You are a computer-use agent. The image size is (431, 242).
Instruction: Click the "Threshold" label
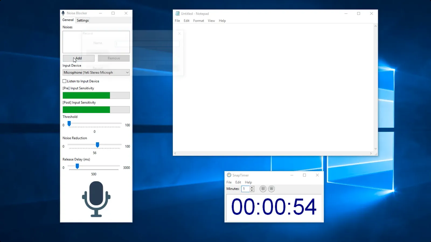[x=70, y=117]
